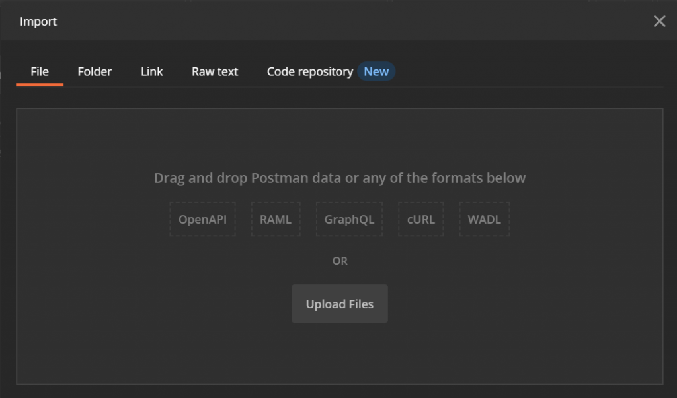Open the Code repository tab
Screen dimensions: 677x398
(309, 71)
